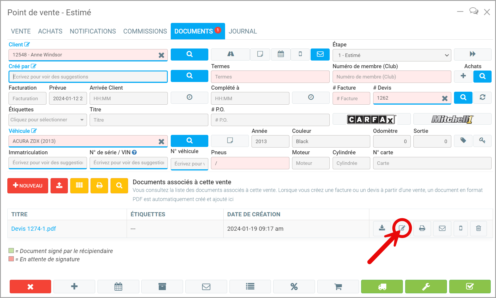
Task: Click the red upload document button
Action: 59,185
